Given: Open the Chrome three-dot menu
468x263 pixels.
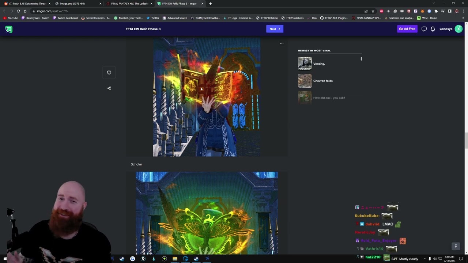Looking at the screenshot, I should click(x=463, y=11).
